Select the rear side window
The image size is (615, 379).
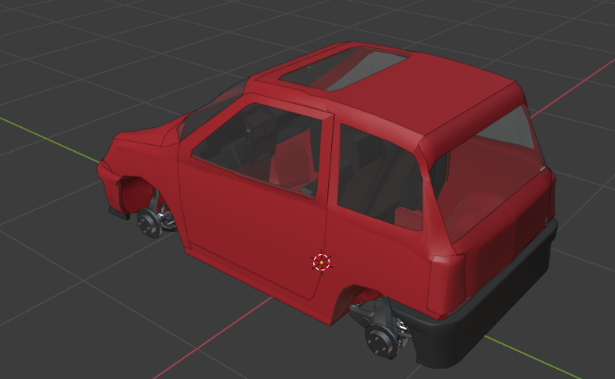tap(378, 178)
